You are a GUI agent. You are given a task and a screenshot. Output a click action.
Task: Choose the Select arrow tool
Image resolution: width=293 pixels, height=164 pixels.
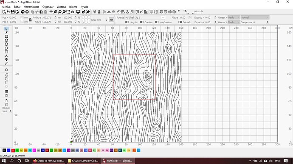click(6, 29)
